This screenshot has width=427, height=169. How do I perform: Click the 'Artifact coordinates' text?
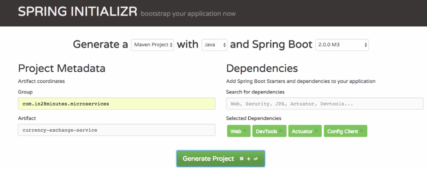(41, 81)
